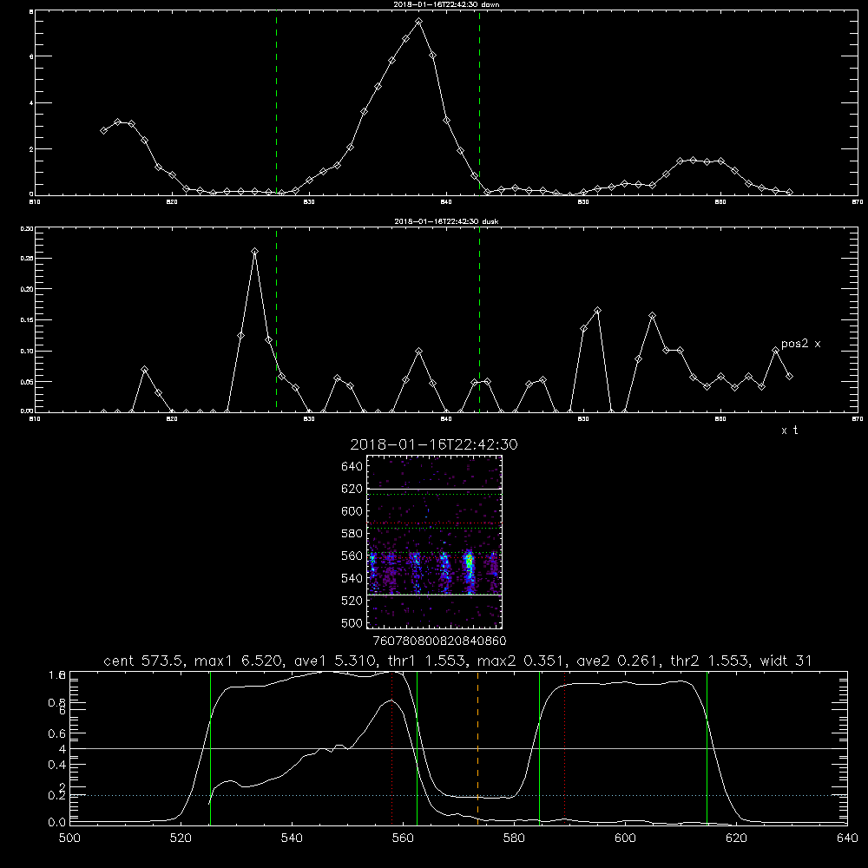Screen dimensions: 868x868
Task: Click the "580" tick label on bottom plot axis
Action: (514, 838)
